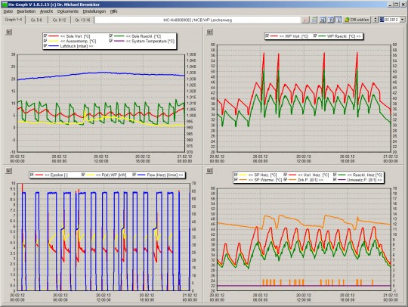Image resolution: width=408 pixels, height=307 pixels.
Task: Toggle the Flow (Heiz) checkbox
Action: click(x=134, y=175)
